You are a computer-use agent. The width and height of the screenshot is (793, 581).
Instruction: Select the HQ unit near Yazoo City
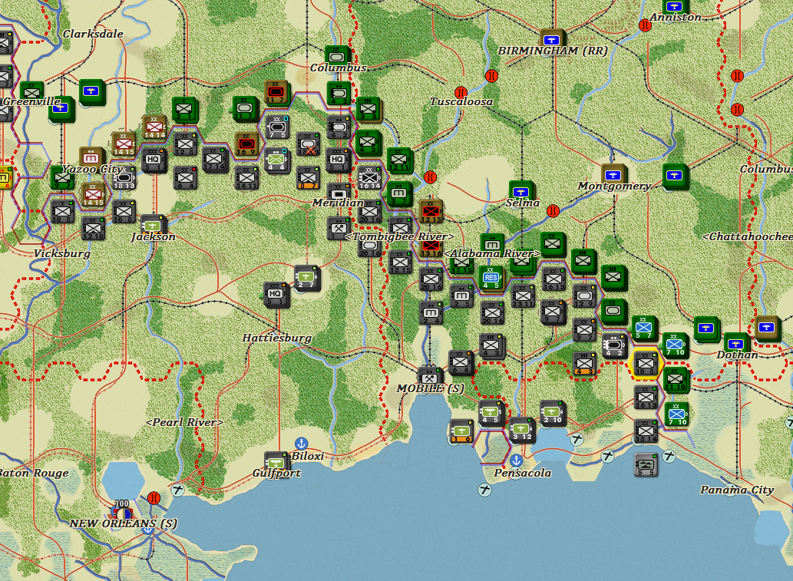coord(154,160)
